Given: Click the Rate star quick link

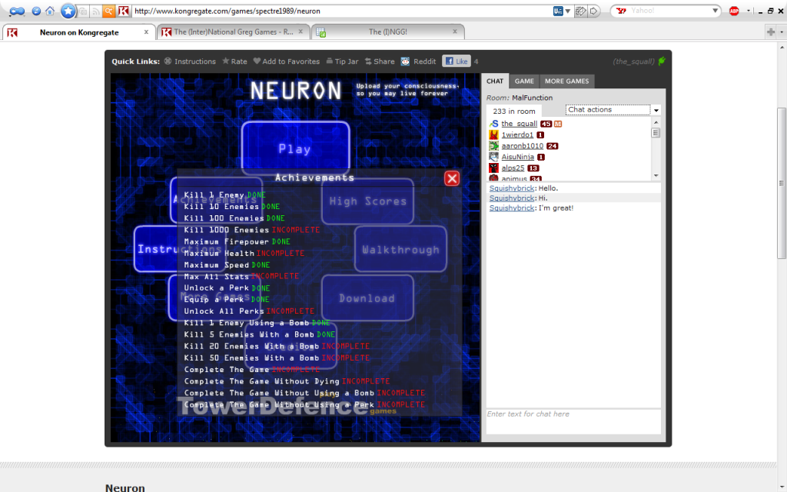Looking at the screenshot, I should pyautogui.click(x=234, y=61).
